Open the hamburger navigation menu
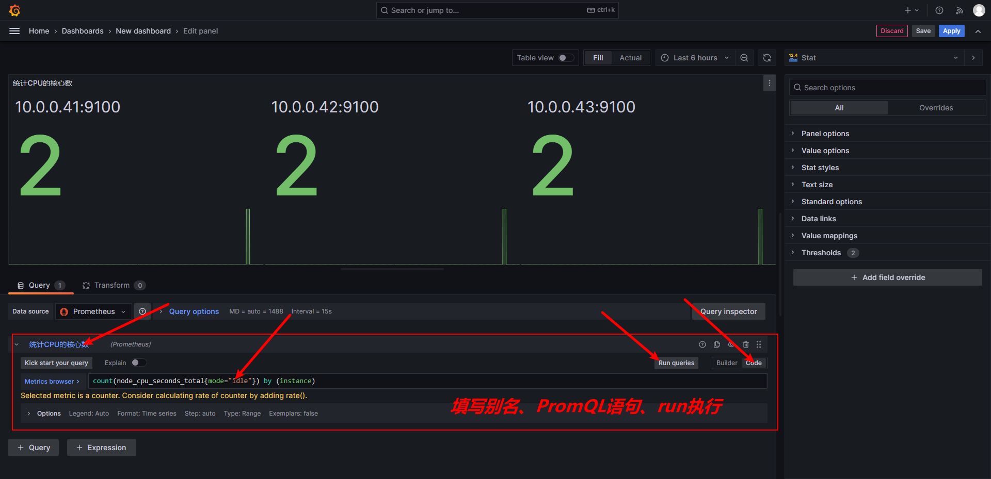Image resolution: width=991 pixels, height=479 pixels. point(14,31)
